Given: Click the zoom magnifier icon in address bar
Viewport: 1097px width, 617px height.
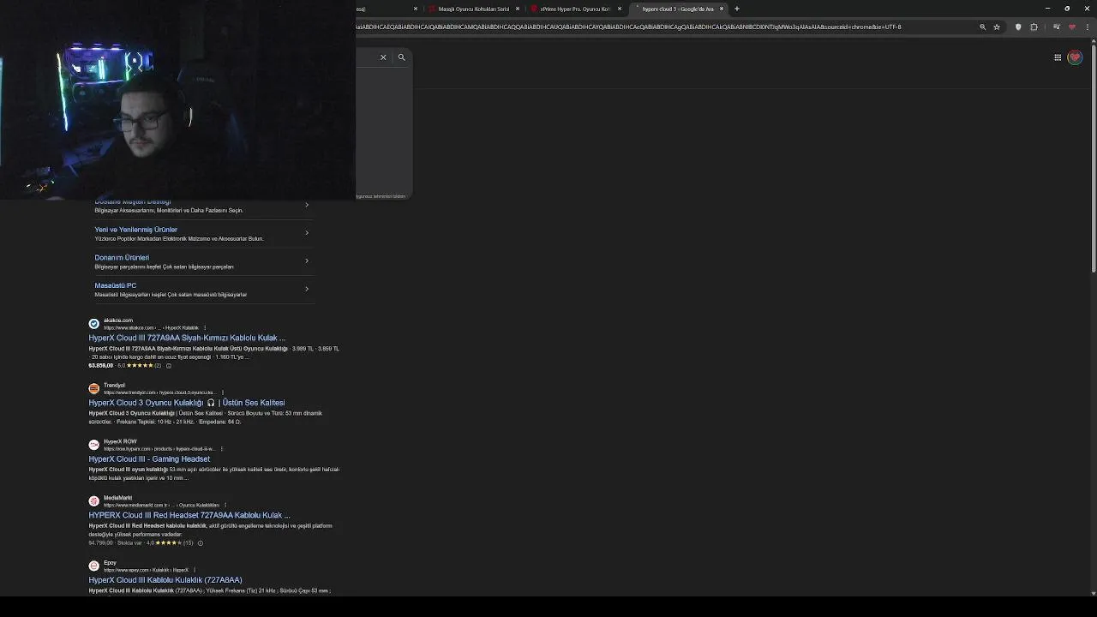Looking at the screenshot, I should pyautogui.click(x=983, y=27).
